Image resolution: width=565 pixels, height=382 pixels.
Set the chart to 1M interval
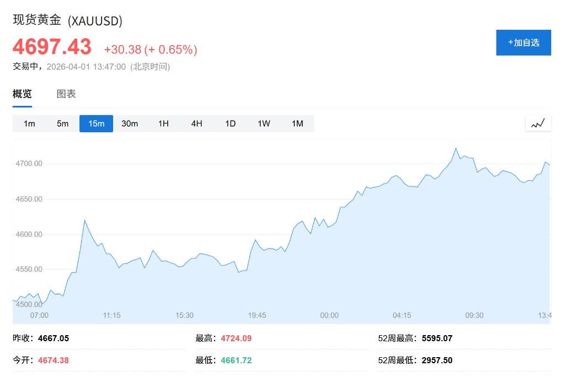(297, 123)
